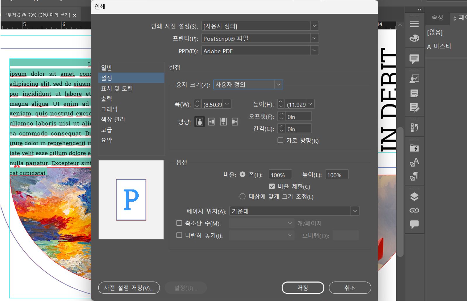Select reverse landscape orientation icon
This screenshot has width=467, height=301.
click(235, 122)
